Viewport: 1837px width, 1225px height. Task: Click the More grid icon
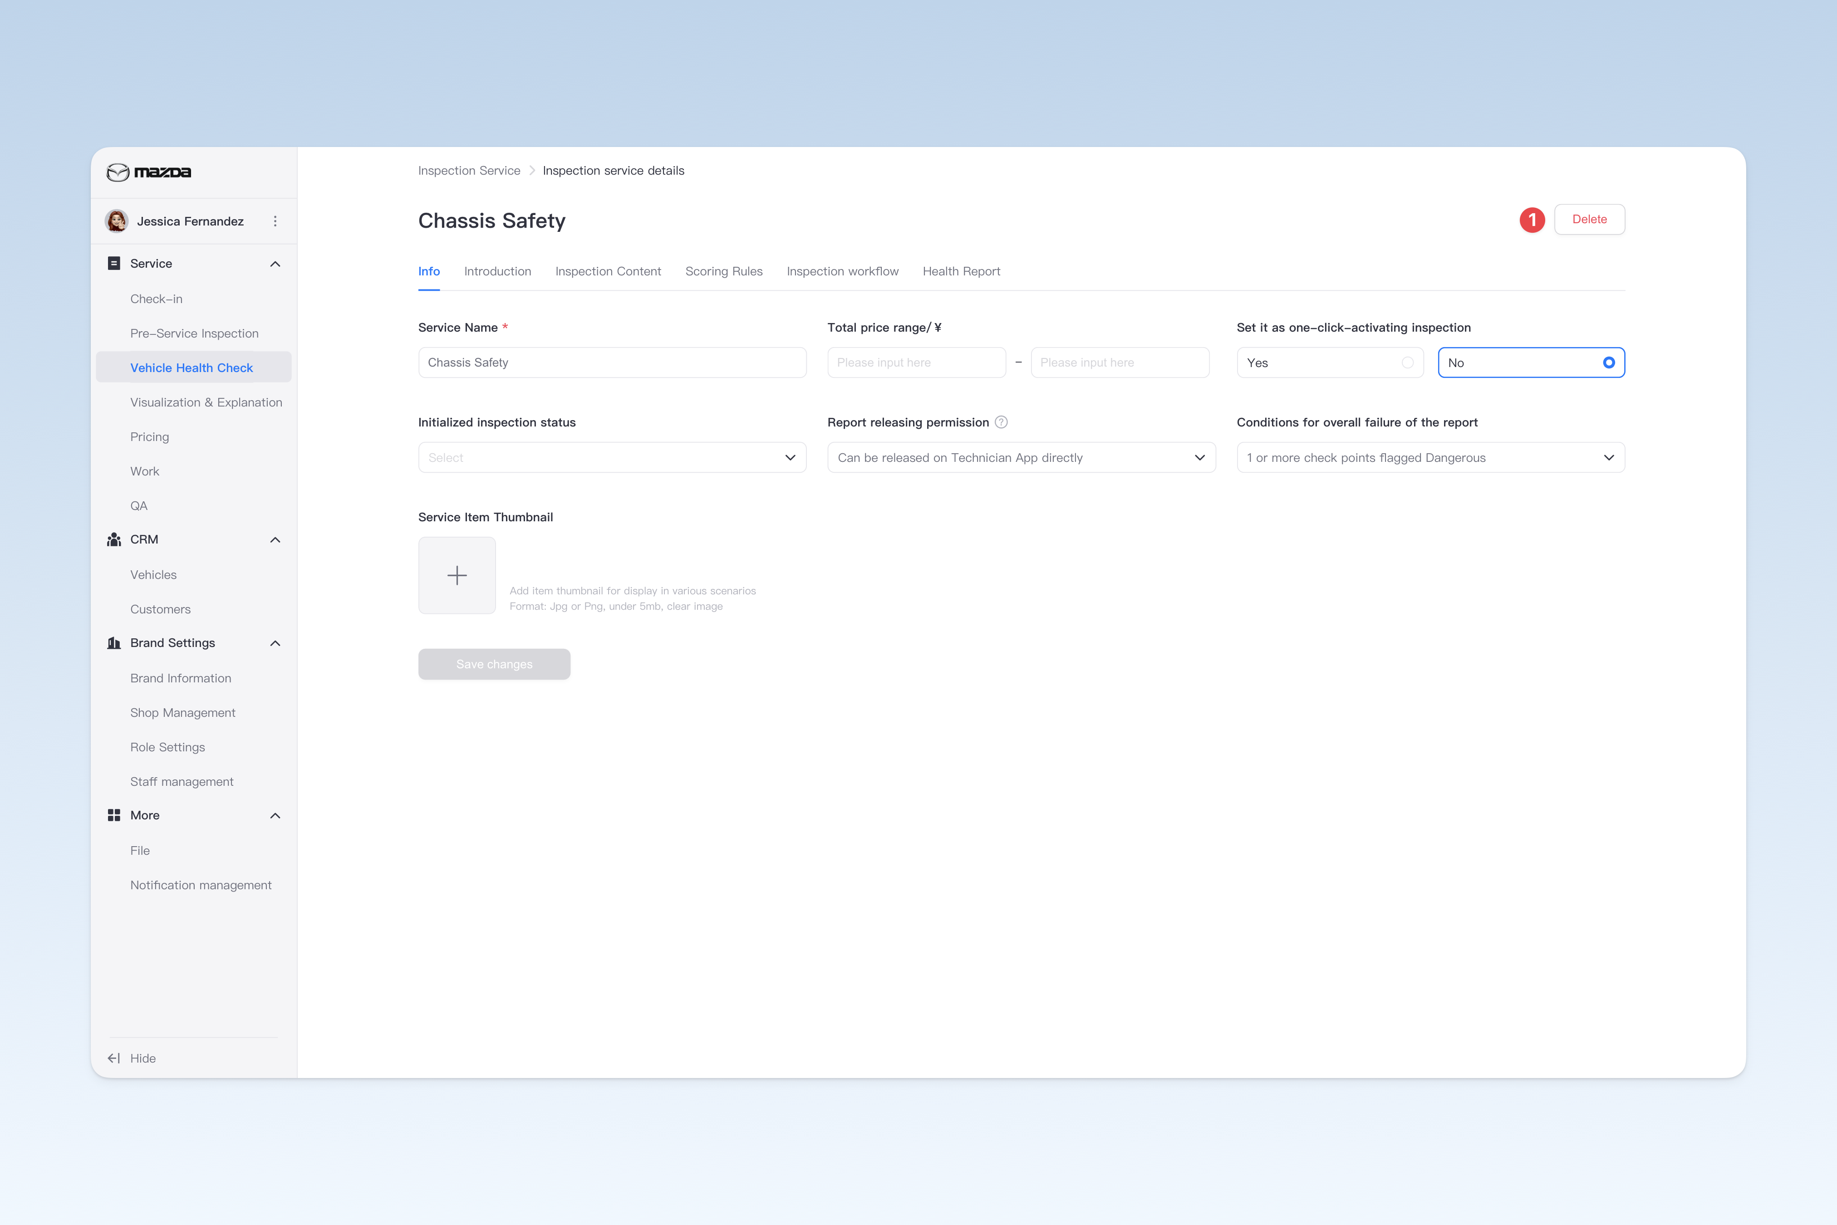pos(114,815)
